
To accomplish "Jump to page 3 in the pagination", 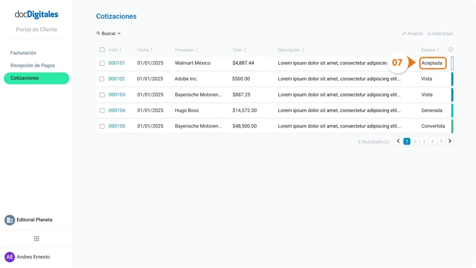I will [x=423, y=141].
